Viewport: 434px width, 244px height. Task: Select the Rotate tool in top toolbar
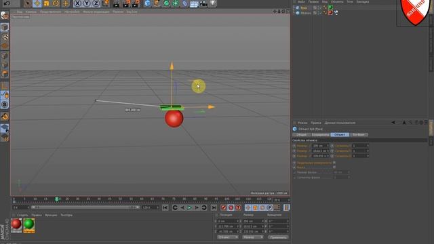coord(56,3)
